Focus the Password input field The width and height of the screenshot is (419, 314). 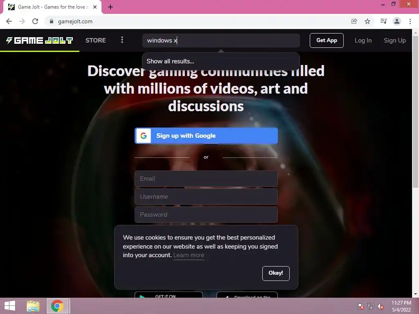pyautogui.click(x=206, y=215)
